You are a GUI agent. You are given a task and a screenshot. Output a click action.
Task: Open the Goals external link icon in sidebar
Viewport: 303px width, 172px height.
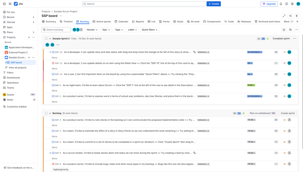tap(34, 100)
